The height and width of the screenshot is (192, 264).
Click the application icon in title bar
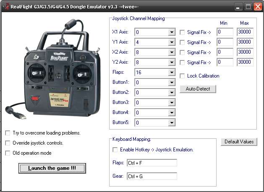5,6
